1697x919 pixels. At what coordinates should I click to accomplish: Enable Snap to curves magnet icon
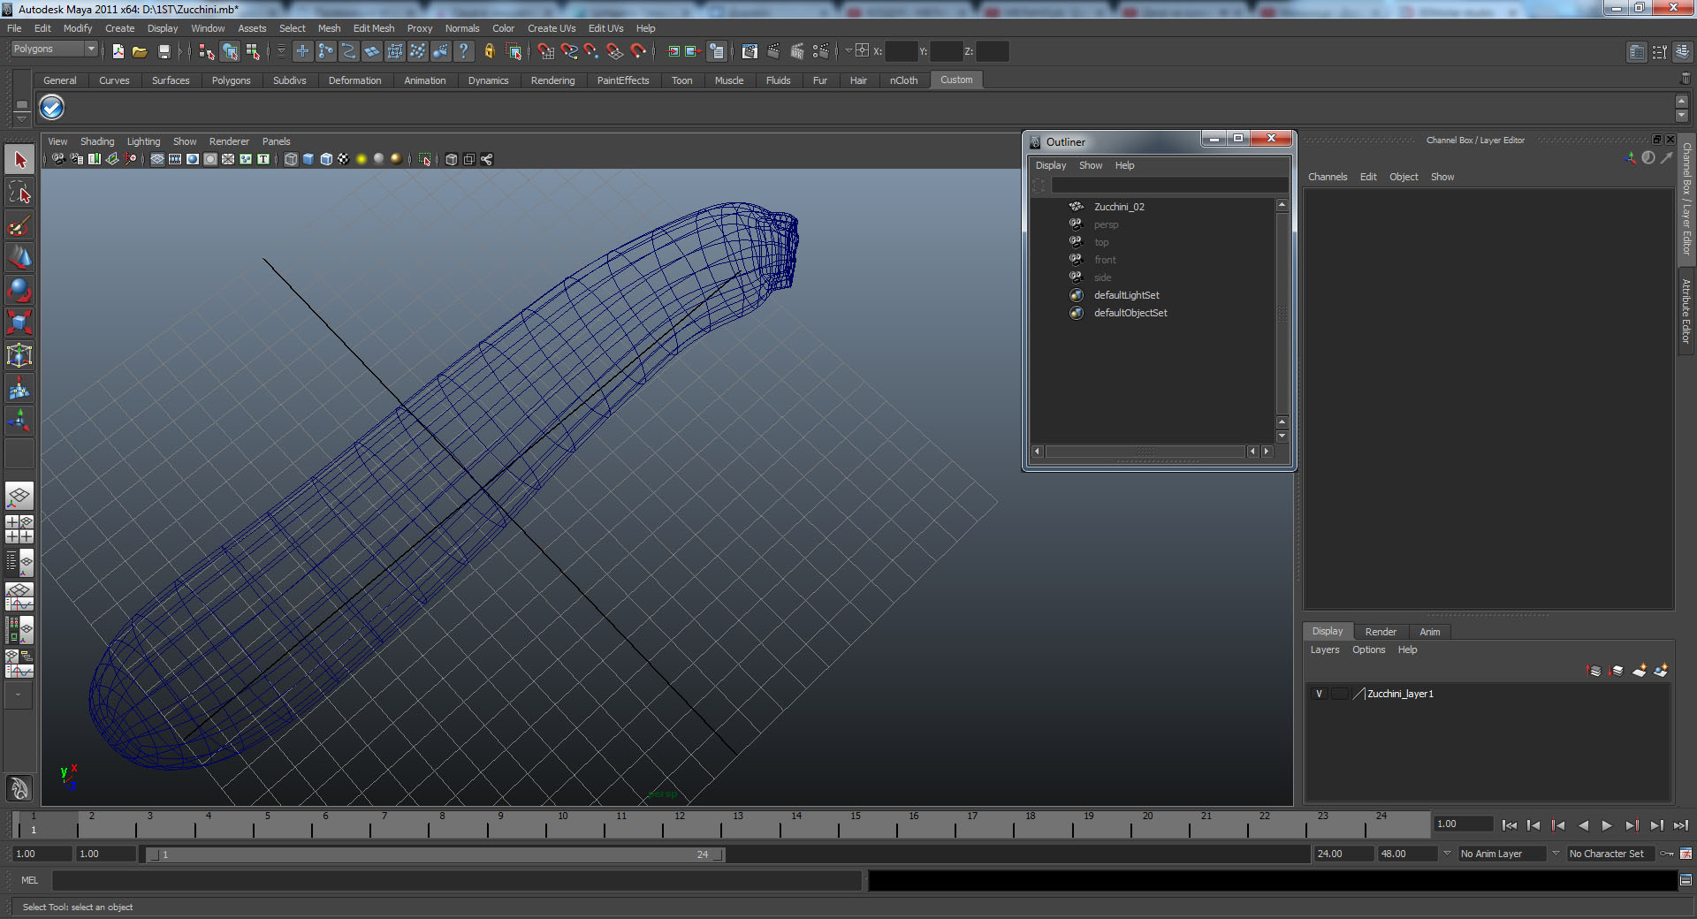click(568, 51)
